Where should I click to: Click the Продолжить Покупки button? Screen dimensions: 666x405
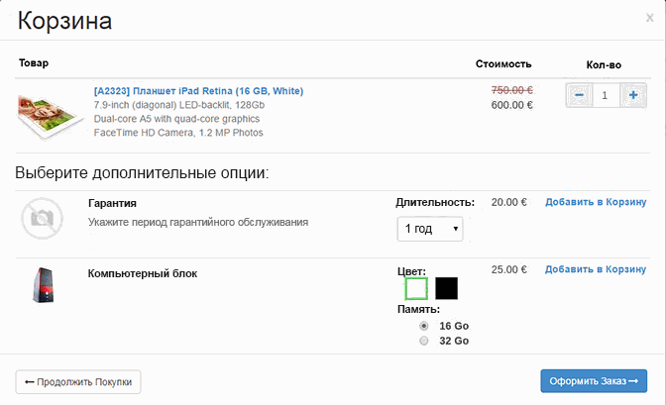coord(78,382)
